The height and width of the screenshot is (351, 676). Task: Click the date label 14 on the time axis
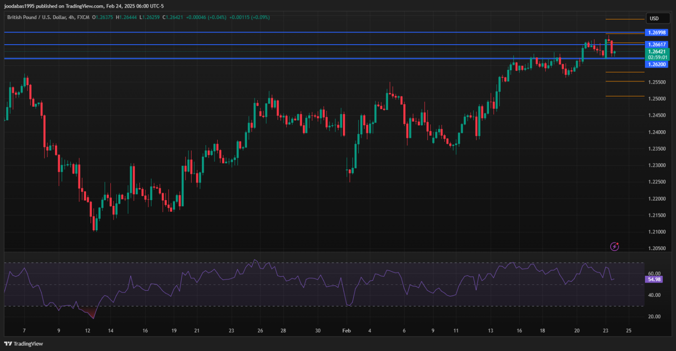(110, 331)
